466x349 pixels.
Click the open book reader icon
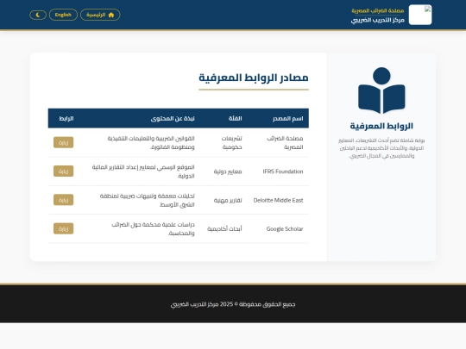(x=381, y=90)
